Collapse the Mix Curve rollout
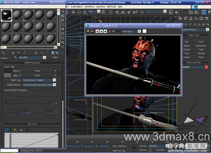211x153 pixels. pyautogui.click(x=32, y=124)
